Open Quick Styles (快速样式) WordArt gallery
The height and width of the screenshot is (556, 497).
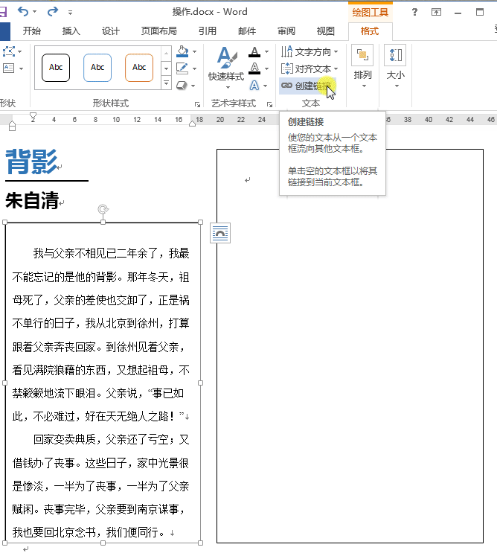226,65
